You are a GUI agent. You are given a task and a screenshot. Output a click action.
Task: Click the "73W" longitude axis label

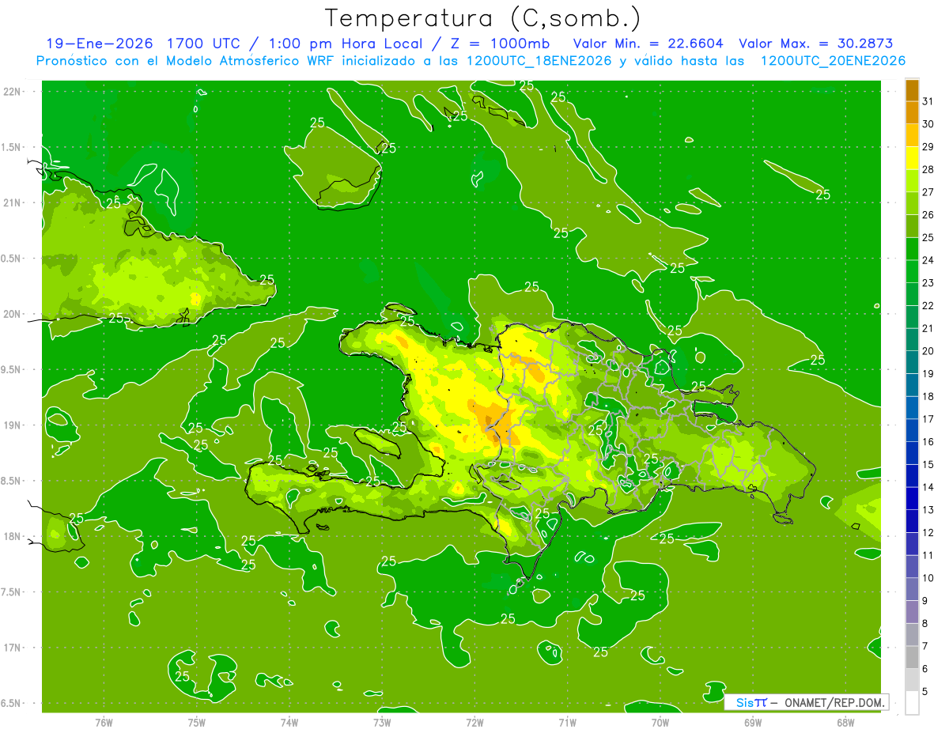(x=382, y=722)
